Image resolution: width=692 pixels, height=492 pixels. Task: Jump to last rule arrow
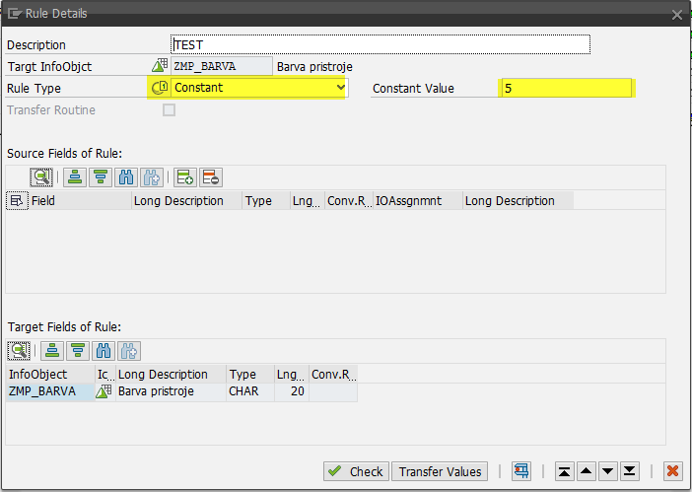pyautogui.click(x=629, y=471)
